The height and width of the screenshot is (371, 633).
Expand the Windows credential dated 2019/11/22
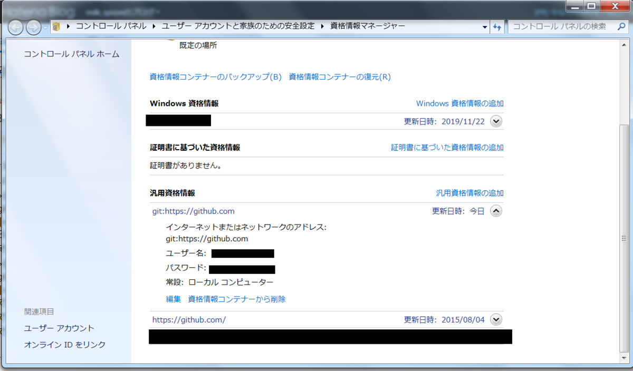coord(496,121)
